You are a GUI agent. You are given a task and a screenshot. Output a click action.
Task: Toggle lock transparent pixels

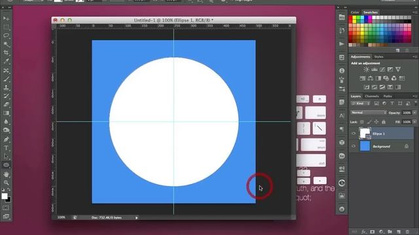(x=362, y=122)
